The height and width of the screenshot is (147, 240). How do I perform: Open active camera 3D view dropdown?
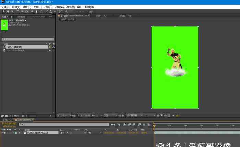[134, 116]
